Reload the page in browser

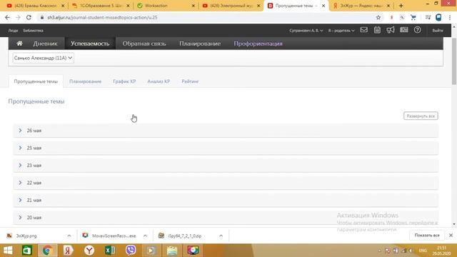(x=29, y=17)
